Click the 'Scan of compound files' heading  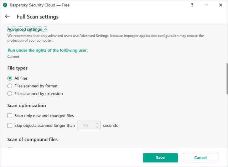(32, 140)
